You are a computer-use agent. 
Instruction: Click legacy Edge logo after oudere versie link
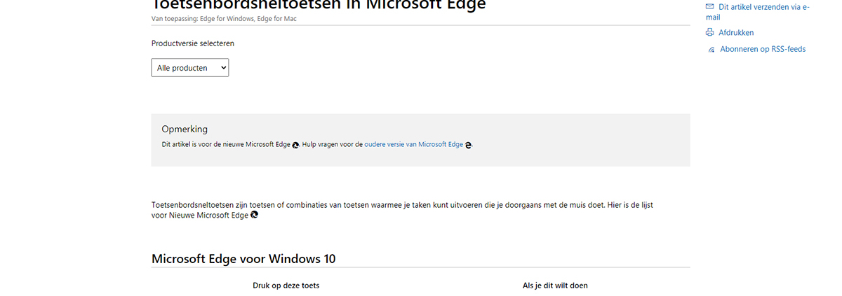coord(469,145)
